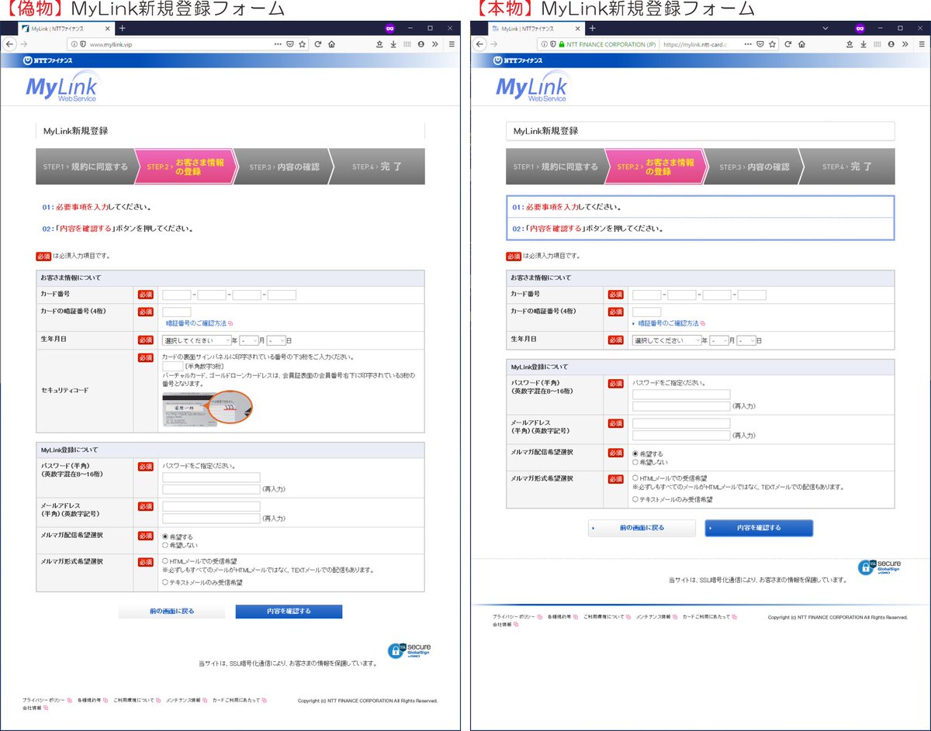Image resolution: width=931 pixels, height=731 pixels.
Task: Select the MyLink | NTTファイナンス tab in right browser
Action: point(536,29)
